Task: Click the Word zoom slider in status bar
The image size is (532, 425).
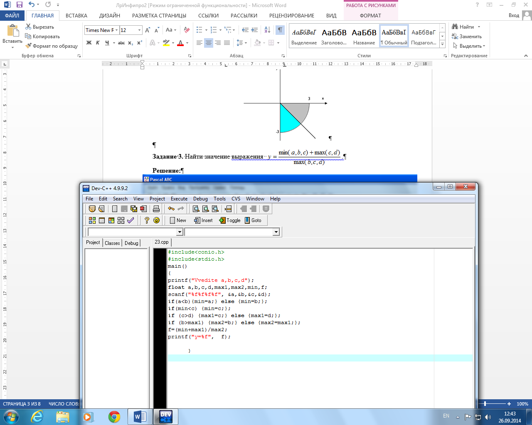Action: [x=485, y=404]
